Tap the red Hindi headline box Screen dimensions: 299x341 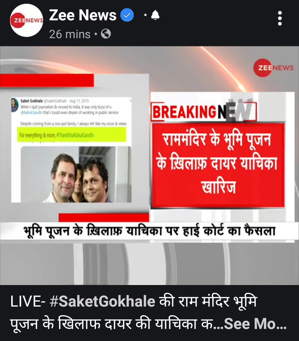pyautogui.click(x=218, y=165)
